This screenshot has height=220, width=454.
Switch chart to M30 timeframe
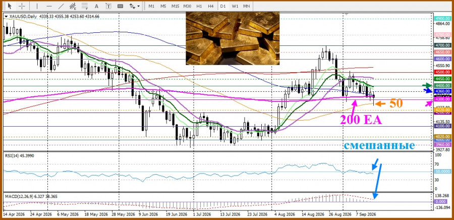point(187,6)
